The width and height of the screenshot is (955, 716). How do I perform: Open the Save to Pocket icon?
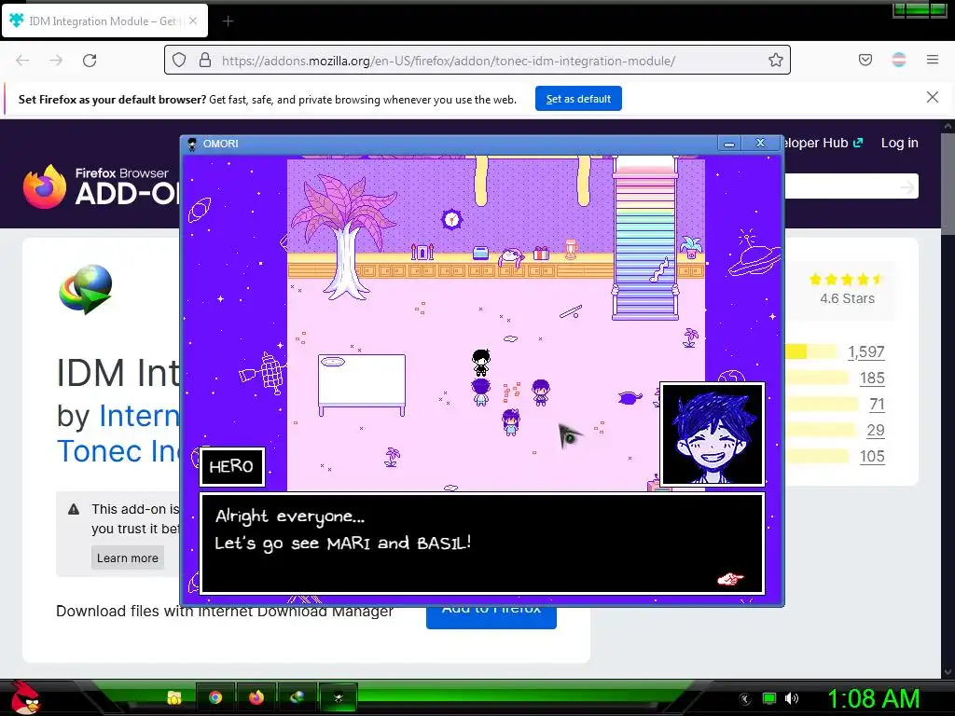(865, 60)
